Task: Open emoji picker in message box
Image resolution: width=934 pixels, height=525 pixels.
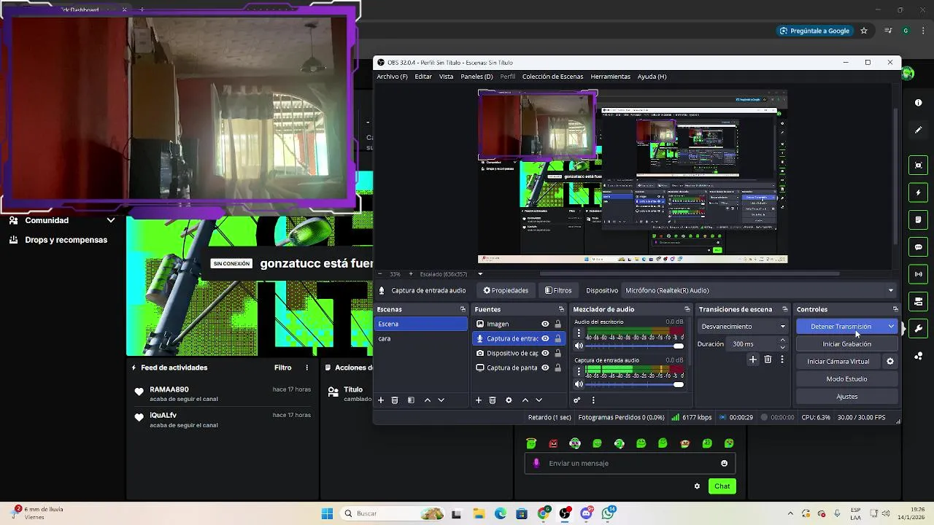Action: pyautogui.click(x=724, y=463)
